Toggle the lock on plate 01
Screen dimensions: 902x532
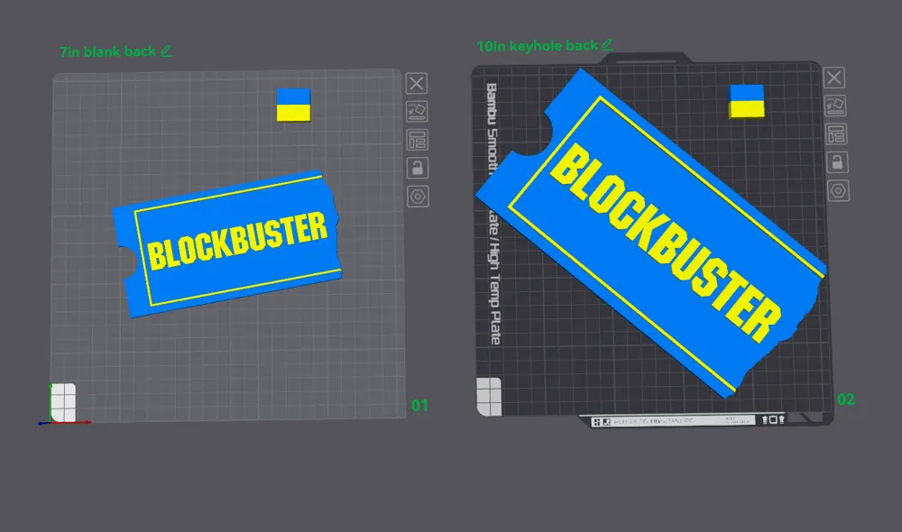coord(418,168)
